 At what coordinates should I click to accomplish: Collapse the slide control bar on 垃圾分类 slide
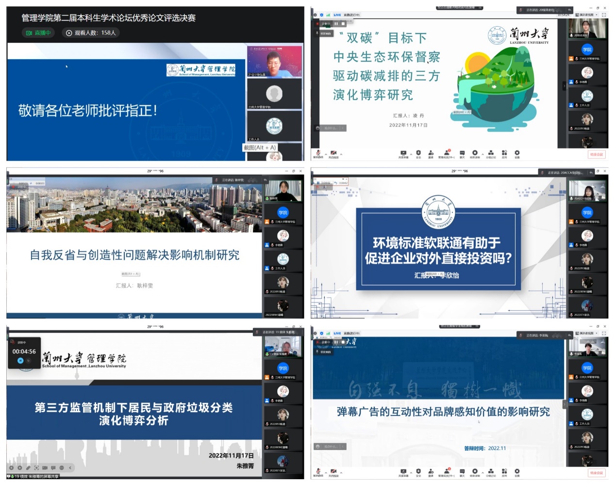(70, 468)
